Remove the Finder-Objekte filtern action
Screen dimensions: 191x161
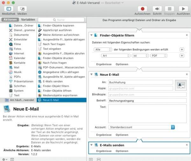[187, 35]
